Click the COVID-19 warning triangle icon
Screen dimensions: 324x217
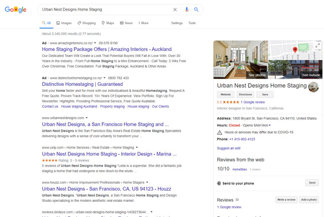click(x=219, y=132)
